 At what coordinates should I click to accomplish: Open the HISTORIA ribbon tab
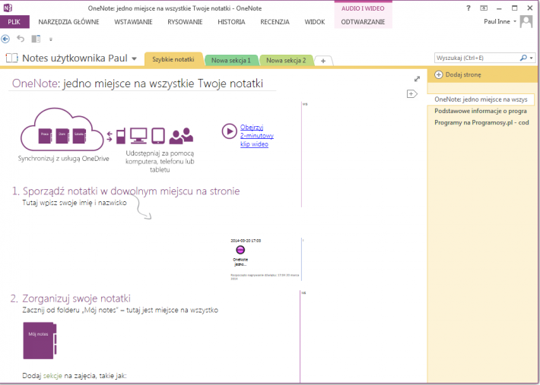pyautogui.click(x=231, y=22)
